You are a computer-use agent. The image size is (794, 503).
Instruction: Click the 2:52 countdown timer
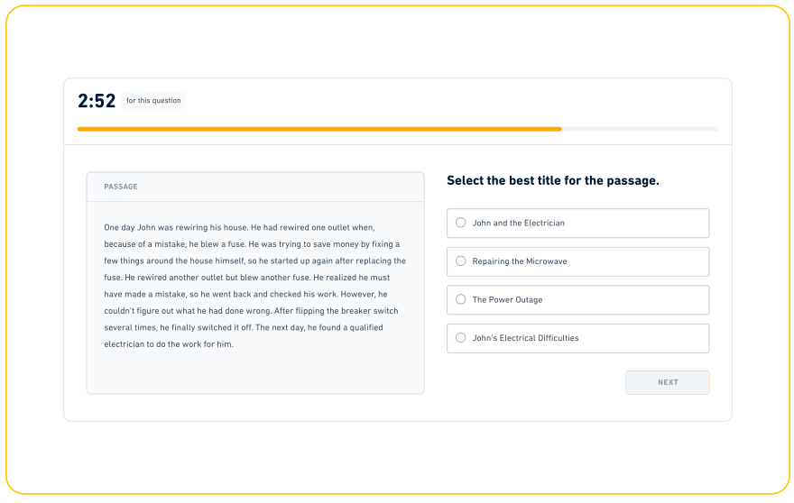point(97,101)
